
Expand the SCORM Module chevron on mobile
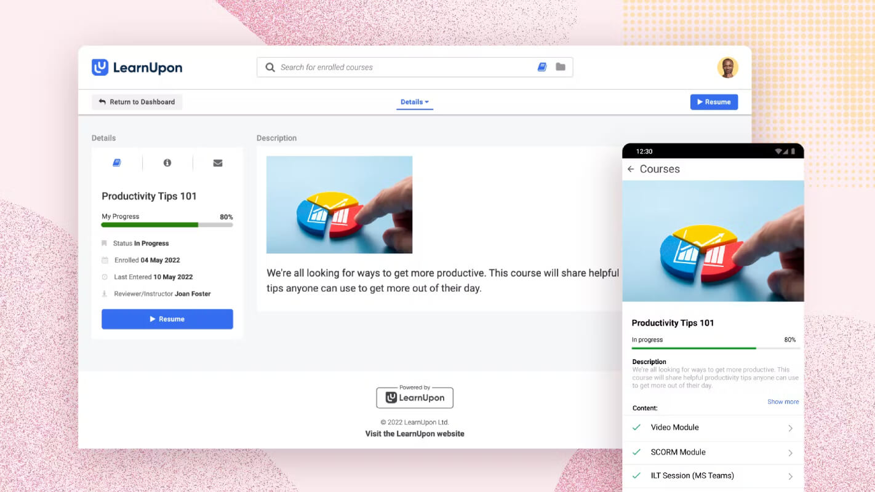point(791,453)
